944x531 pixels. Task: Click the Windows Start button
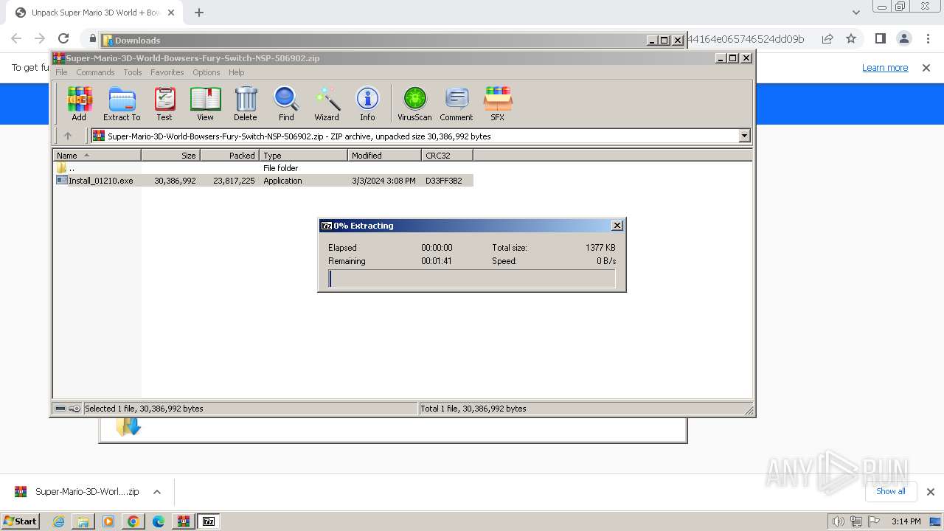click(21, 521)
